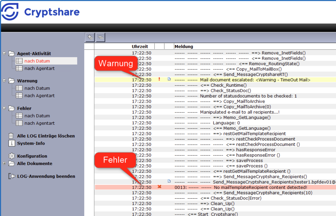Click Alle LOG Einträge löschen
The height and width of the screenshot is (216, 336).
[x=46, y=136]
